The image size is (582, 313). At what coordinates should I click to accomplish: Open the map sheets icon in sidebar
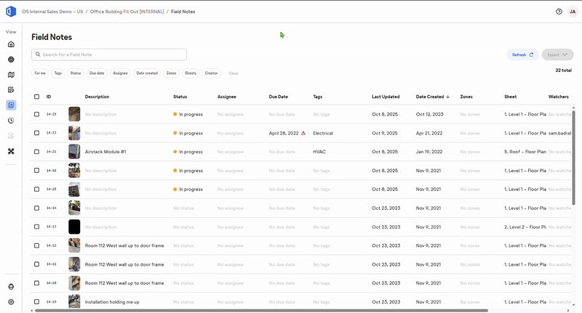tap(11, 75)
